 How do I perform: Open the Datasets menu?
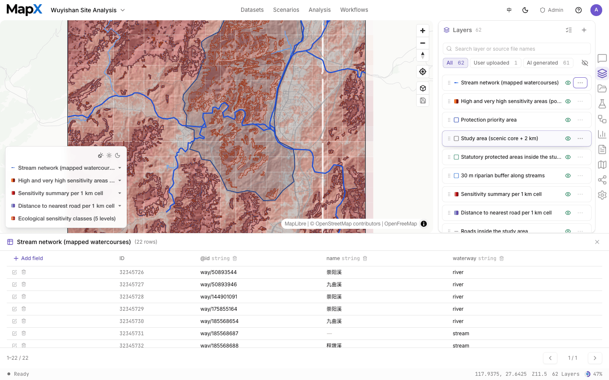252,10
